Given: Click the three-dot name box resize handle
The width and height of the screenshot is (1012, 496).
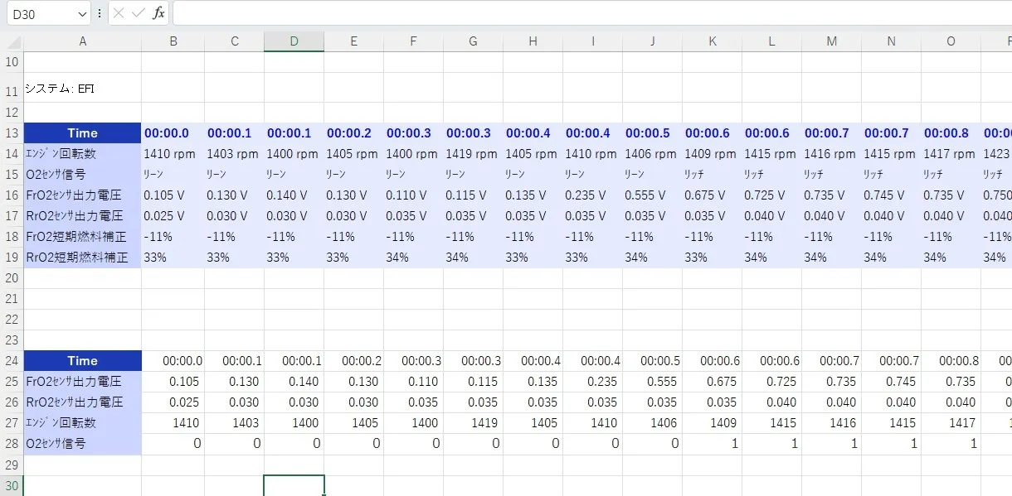Looking at the screenshot, I should coord(100,13).
